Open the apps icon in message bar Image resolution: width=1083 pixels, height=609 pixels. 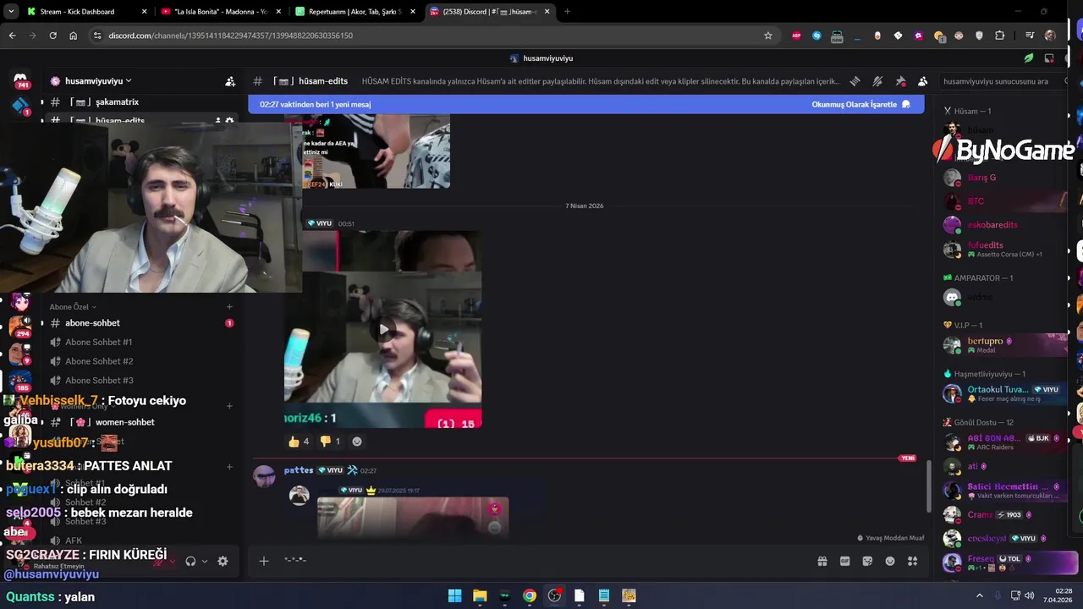pyautogui.click(x=912, y=561)
